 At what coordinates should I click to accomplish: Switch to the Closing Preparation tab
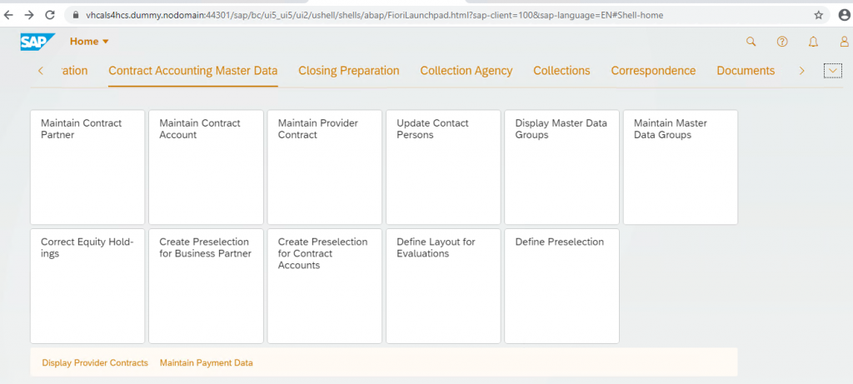pyautogui.click(x=349, y=71)
